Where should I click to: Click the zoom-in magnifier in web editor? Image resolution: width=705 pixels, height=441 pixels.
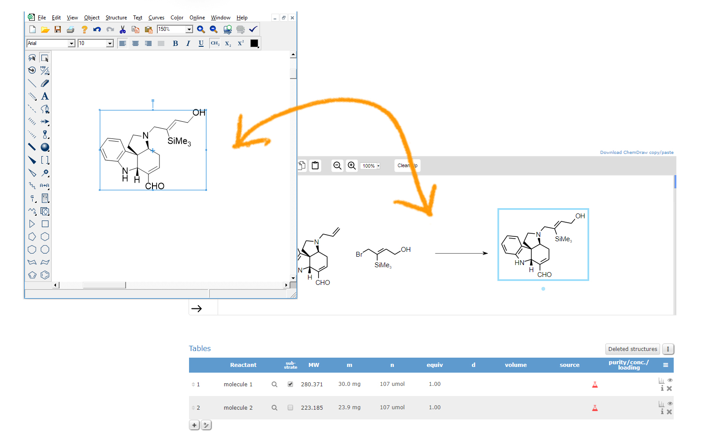(x=352, y=166)
